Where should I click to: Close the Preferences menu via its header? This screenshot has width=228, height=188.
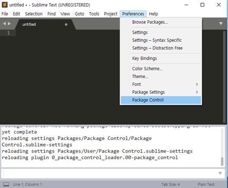133,14
